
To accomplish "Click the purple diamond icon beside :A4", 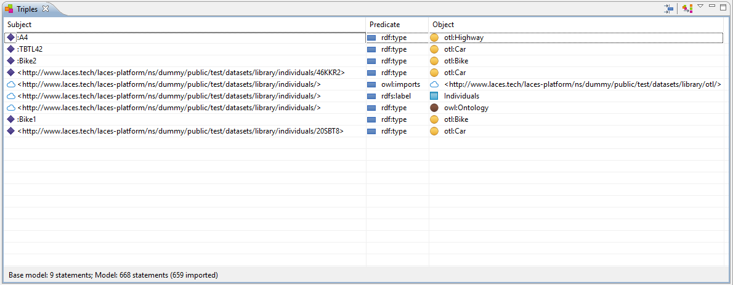I will pos(10,38).
